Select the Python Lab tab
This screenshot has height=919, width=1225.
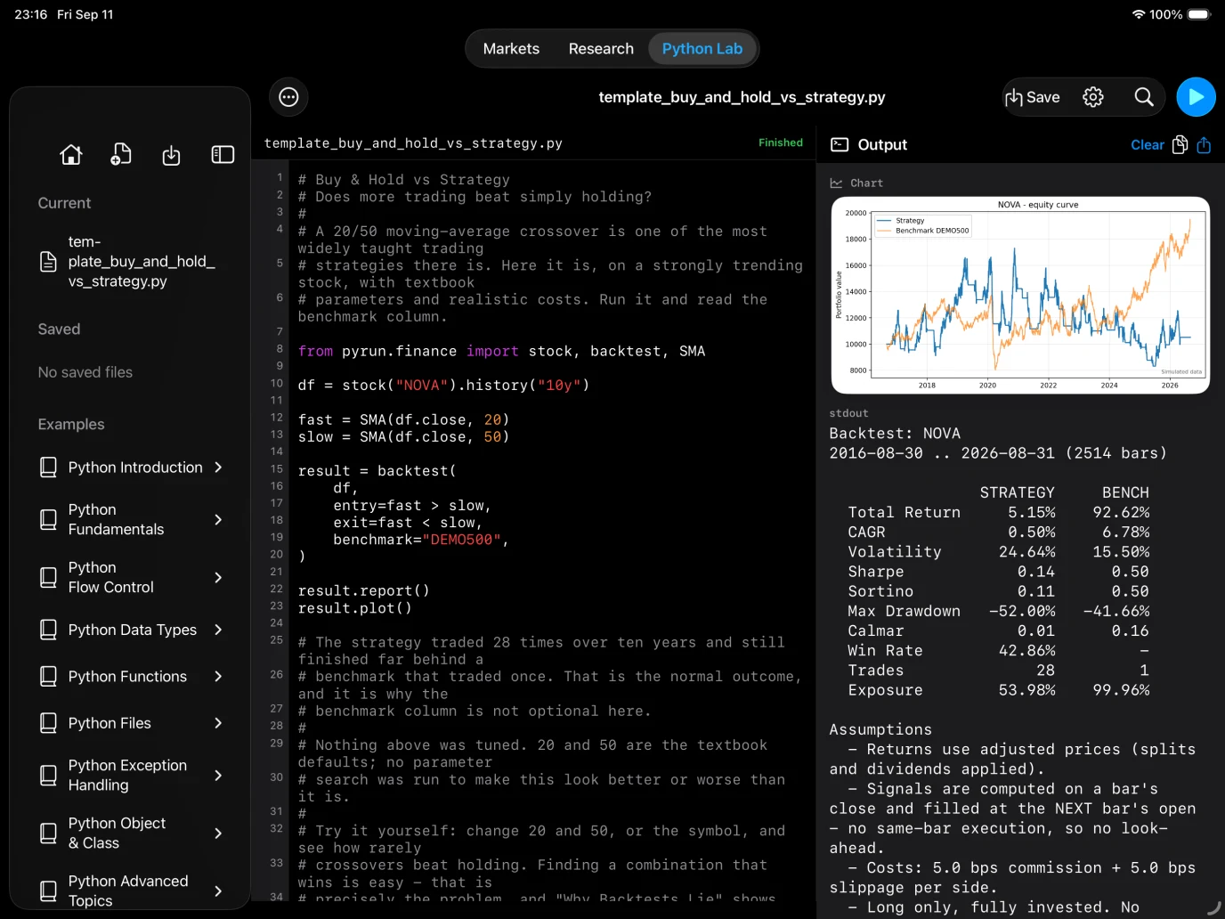[x=702, y=49]
